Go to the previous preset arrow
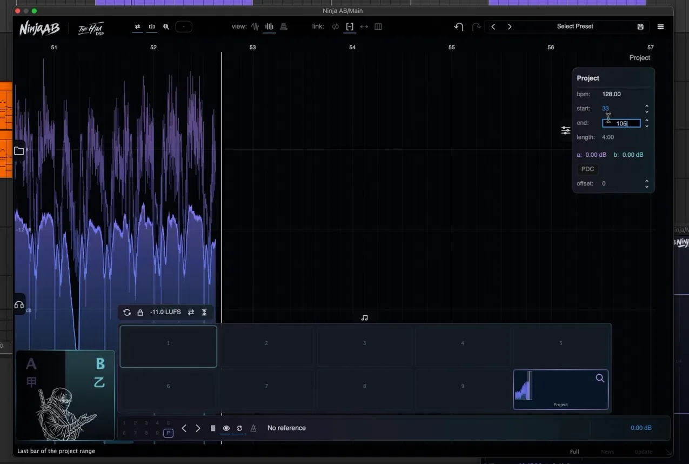Image resolution: width=689 pixels, height=464 pixels. click(493, 26)
